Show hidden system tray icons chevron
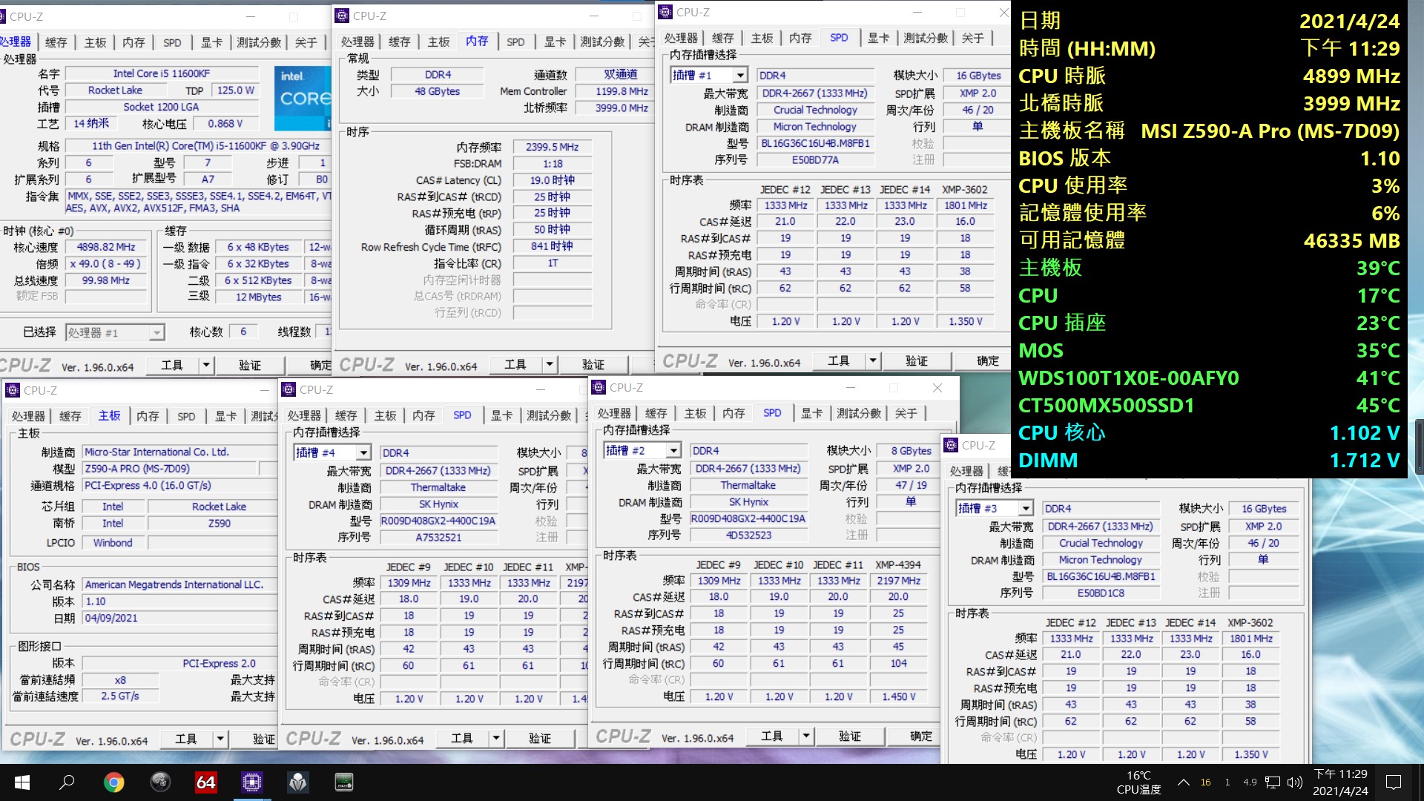This screenshot has width=1424, height=801. 1184,782
